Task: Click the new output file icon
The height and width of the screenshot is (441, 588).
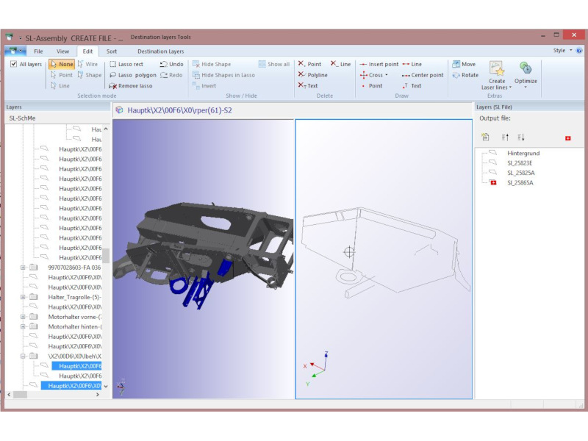Action: click(x=485, y=137)
